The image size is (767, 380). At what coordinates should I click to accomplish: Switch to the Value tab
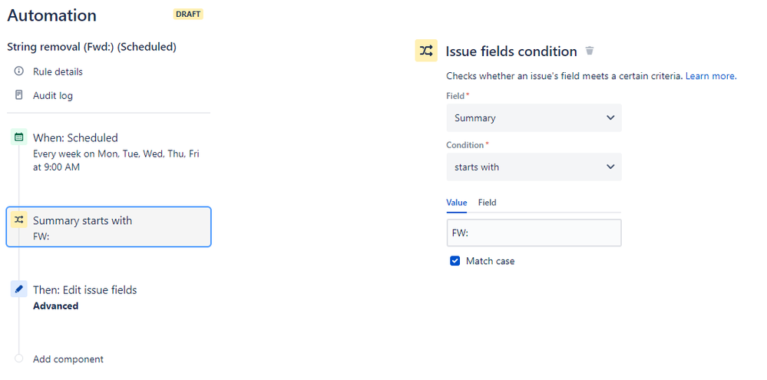(456, 203)
